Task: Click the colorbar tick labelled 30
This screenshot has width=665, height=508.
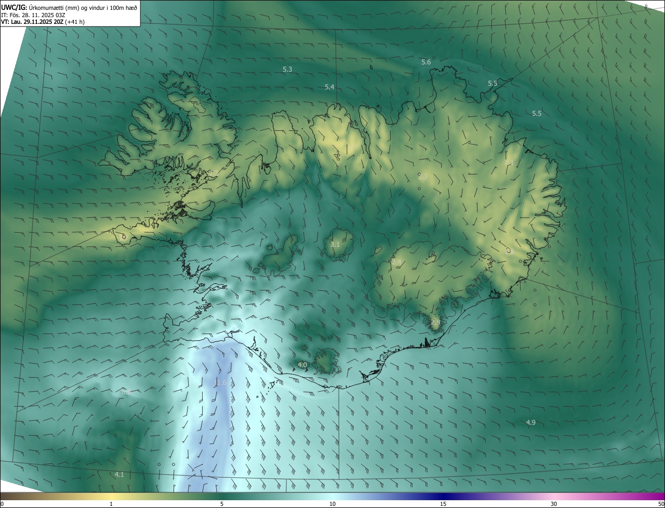Action: [x=554, y=504]
